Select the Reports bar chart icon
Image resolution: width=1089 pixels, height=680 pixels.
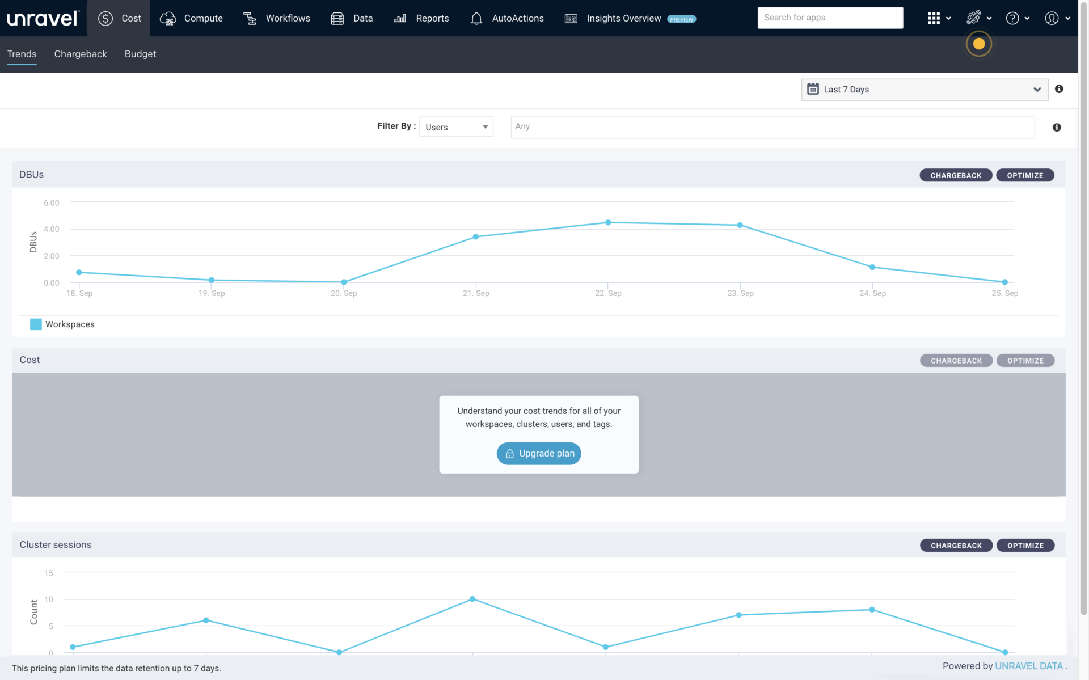click(x=400, y=18)
